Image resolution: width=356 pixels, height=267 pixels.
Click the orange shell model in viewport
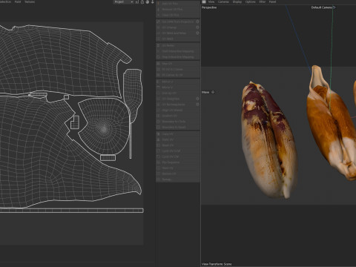[332, 122]
